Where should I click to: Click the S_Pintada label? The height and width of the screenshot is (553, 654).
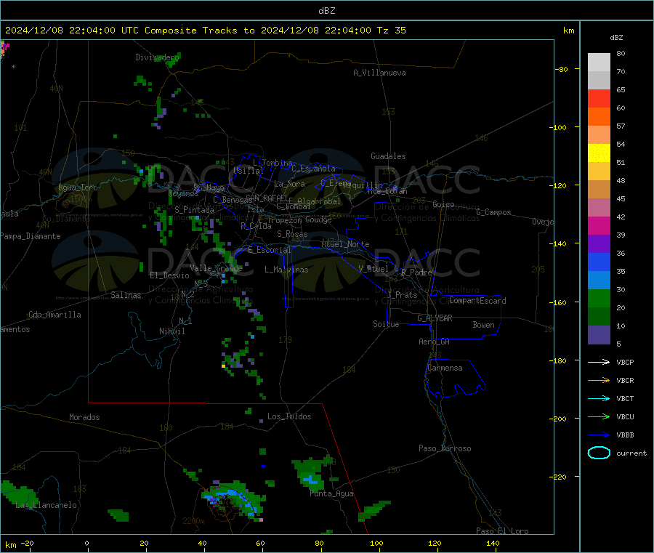(x=194, y=210)
